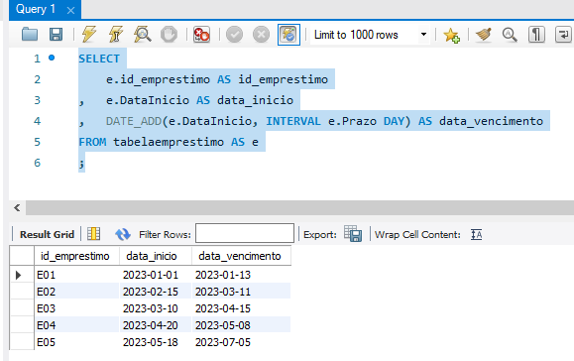The width and height of the screenshot is (574, 361).
Task: Switch to the Query 1 tab
Action: pyautogui.click(x=36, y=9)
